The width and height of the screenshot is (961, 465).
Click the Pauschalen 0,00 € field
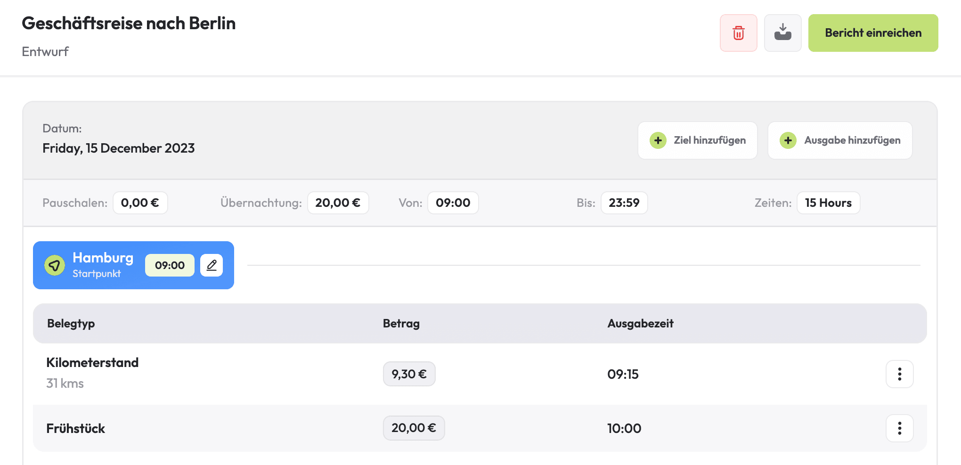[140, 203]
